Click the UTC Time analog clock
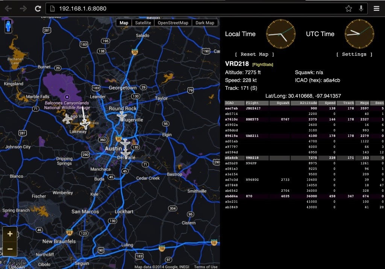This screenshot has width=385, height=269. tap(359, 34)
